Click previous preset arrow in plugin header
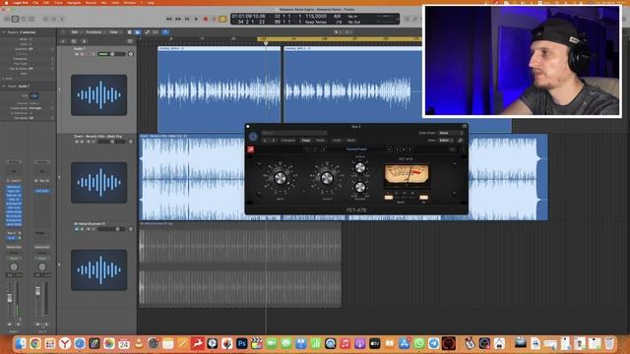Image resolution: width=630 pixels, height=354 pixels. [x=265, y=141]
